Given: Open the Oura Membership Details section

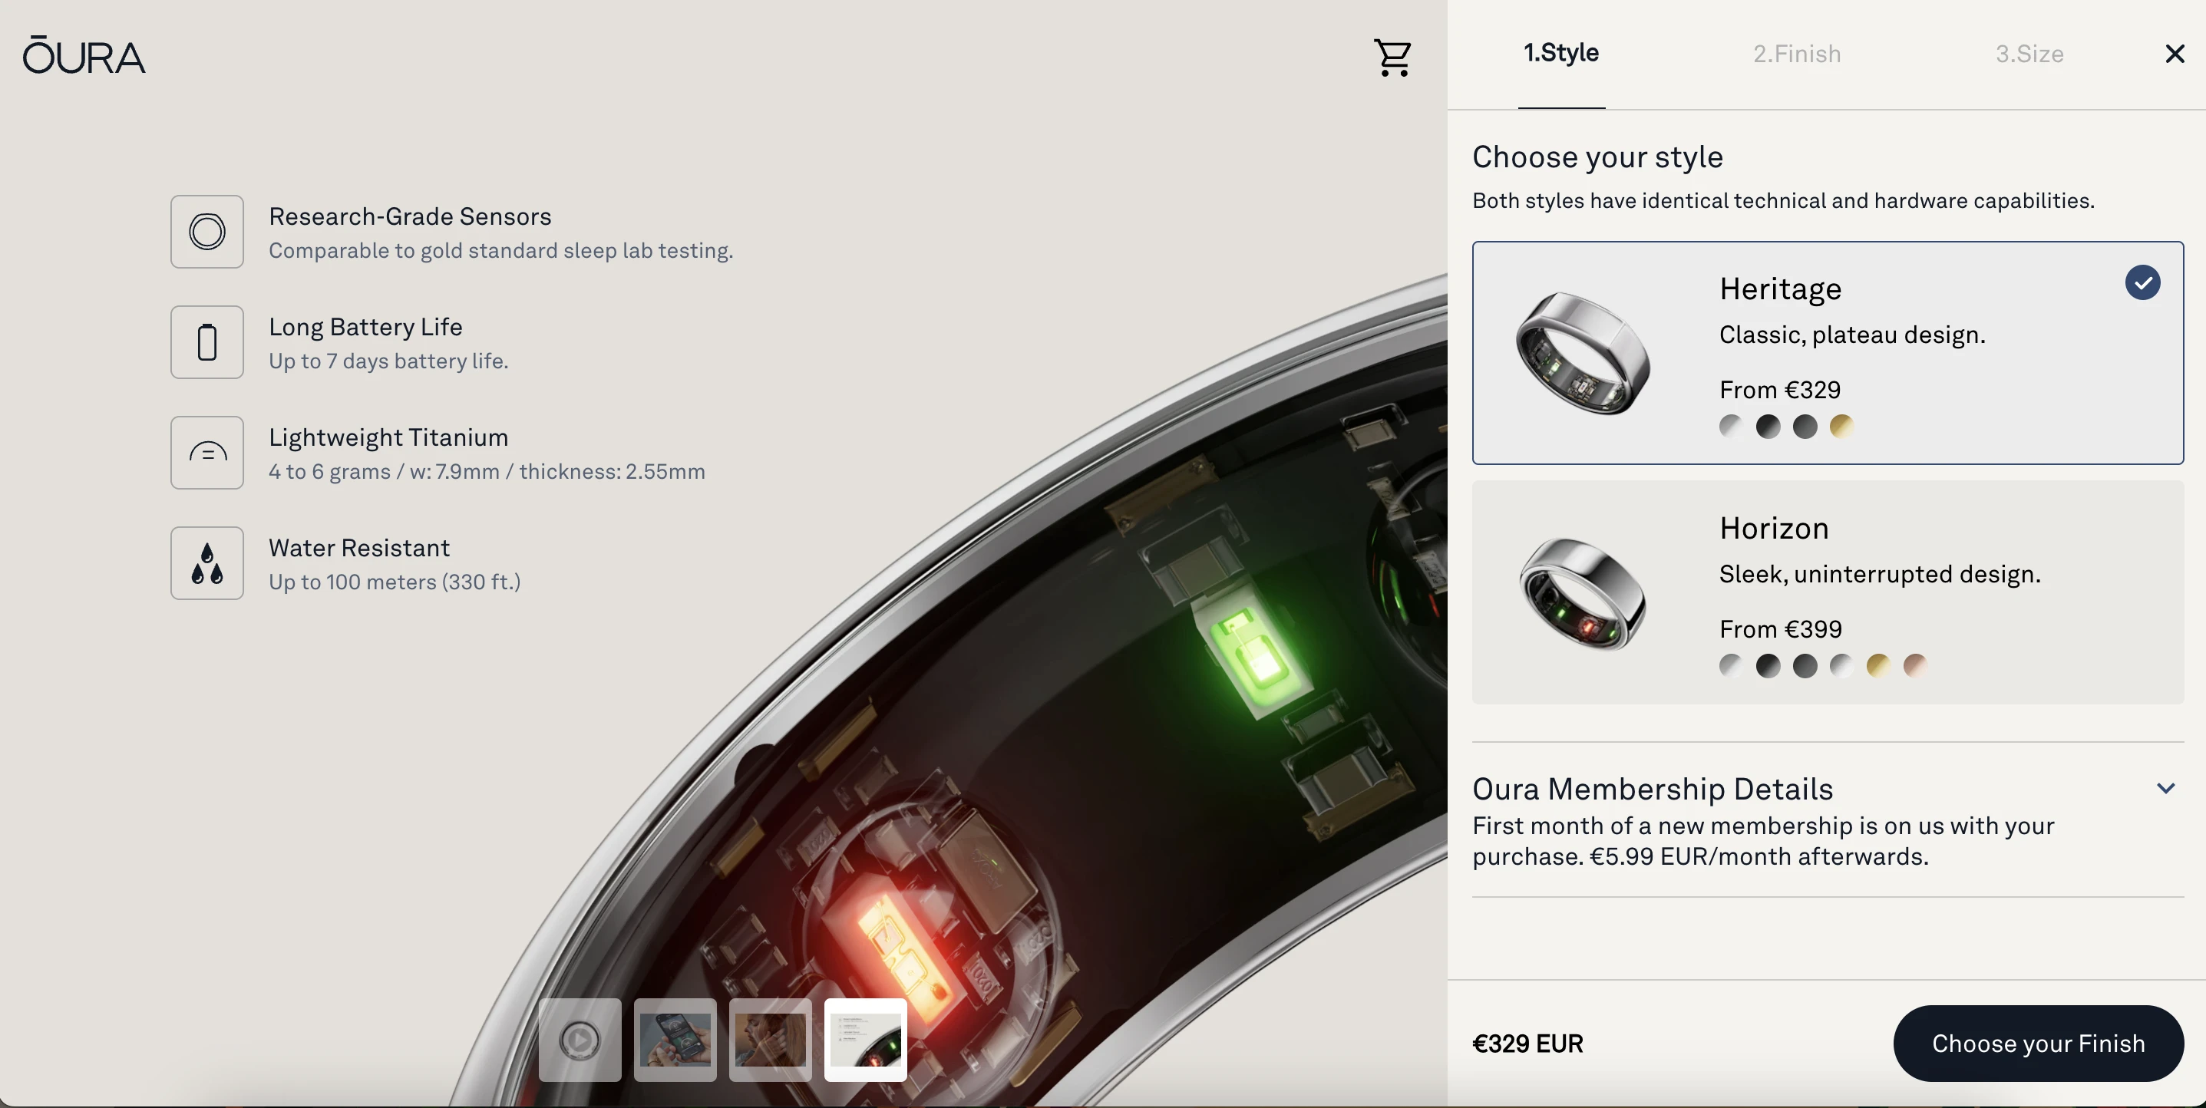Looking at the screenshot, I should (1828, 819).
